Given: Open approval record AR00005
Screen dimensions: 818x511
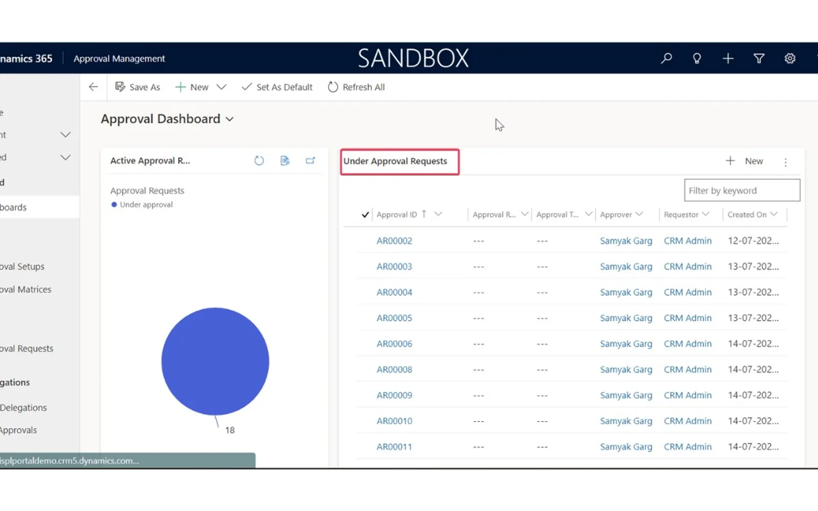Looking at the screenshot, I should [394, 318].
